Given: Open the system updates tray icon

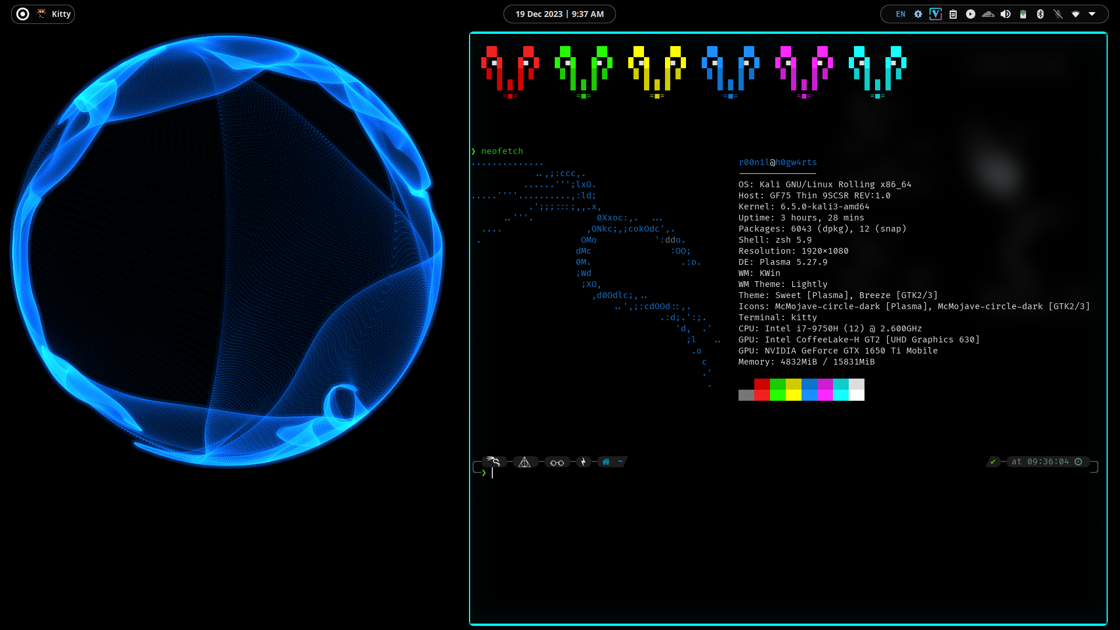Looking at the screenshot, I should [918, 14].
